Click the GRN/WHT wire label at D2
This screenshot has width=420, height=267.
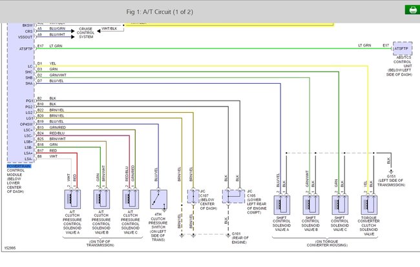click(58, 75)
